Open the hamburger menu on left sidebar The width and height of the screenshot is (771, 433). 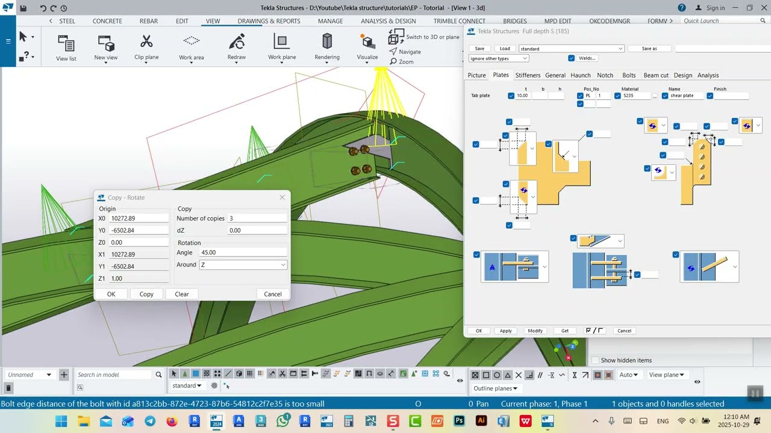(x=8, y=41)
